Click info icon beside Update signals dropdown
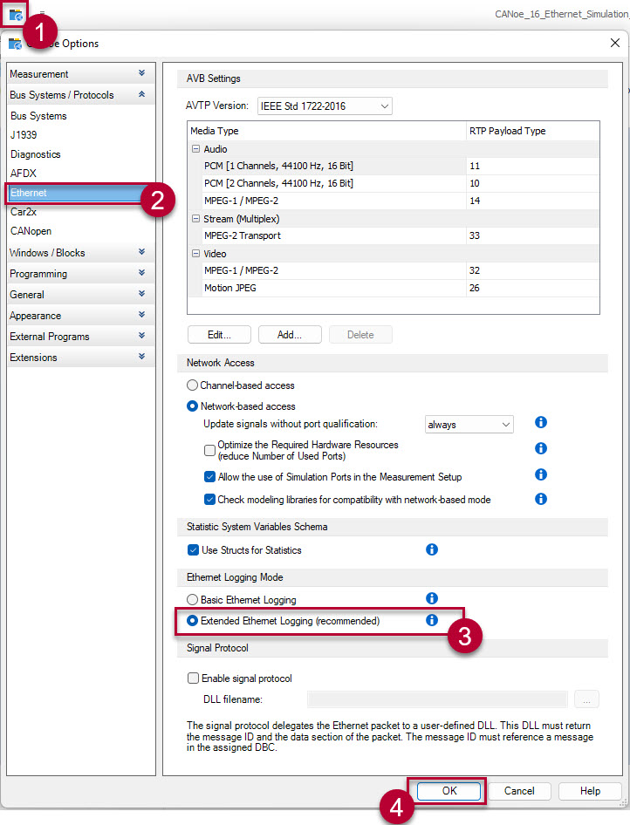The width and height of the screenshot is (630, 825). coord(540,423)
